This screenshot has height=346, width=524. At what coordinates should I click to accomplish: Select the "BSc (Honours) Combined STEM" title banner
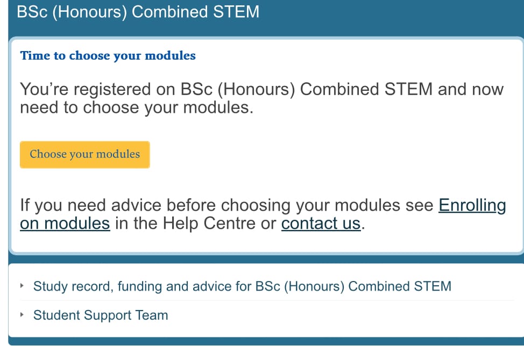pos(137,12)
